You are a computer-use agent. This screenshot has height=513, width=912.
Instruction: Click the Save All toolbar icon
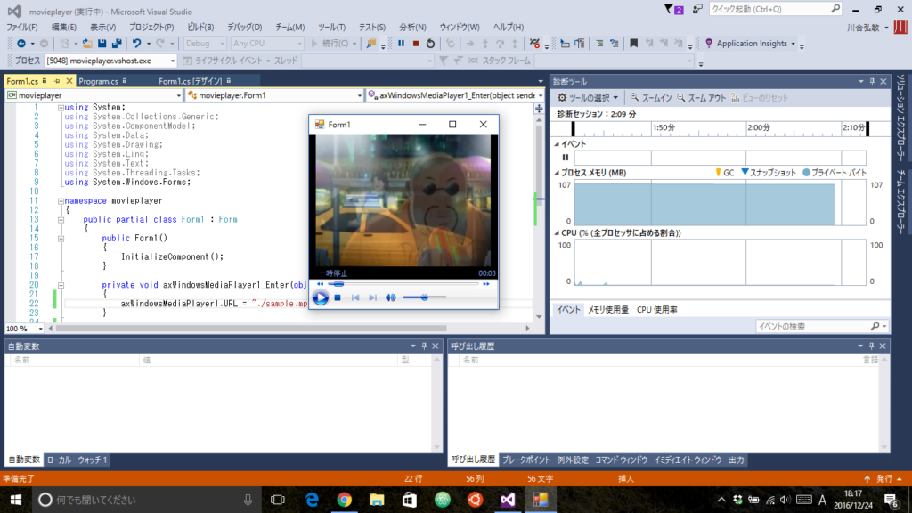pyautogui.click(x=118, y=43)
